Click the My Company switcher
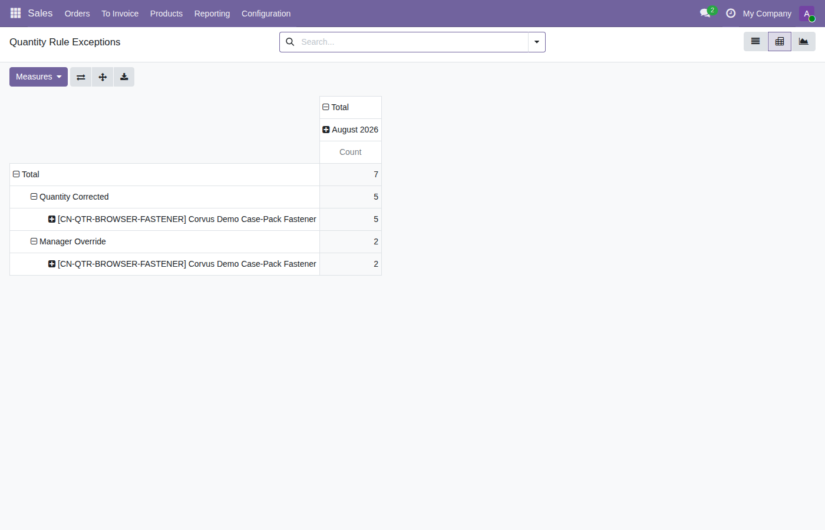 (x=767, y=14)
